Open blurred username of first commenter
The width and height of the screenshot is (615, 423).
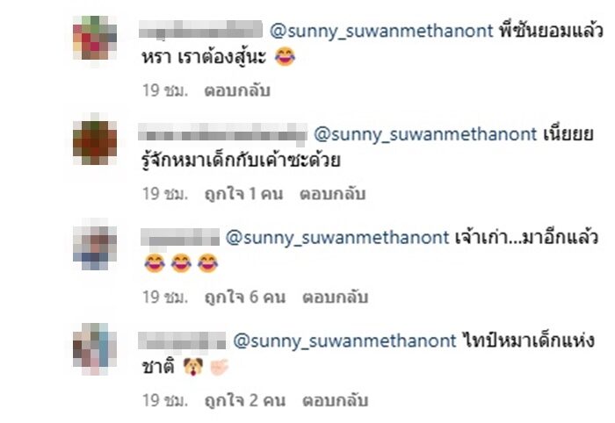tap(200, 29)
